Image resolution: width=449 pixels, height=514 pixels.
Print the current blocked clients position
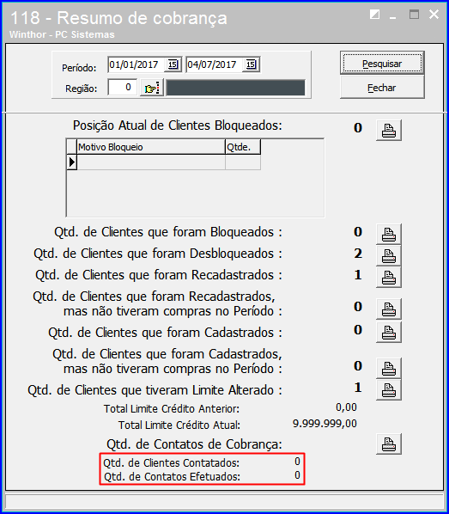[x=389, y=131]
